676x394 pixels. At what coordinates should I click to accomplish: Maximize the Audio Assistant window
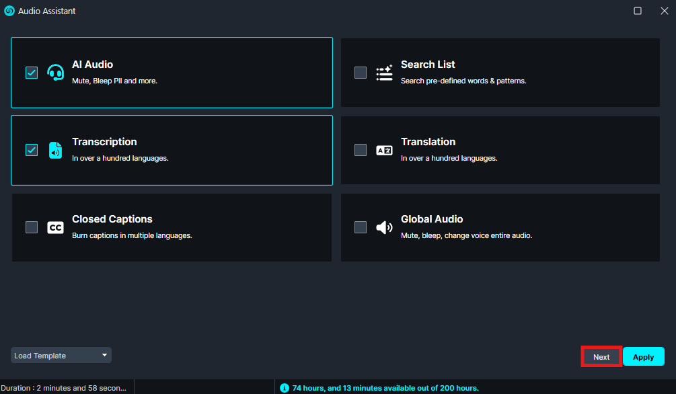point(638,11)
